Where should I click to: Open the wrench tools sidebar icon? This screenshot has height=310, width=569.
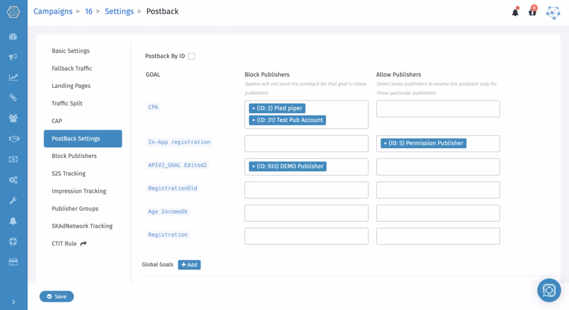tap(13, 201)
